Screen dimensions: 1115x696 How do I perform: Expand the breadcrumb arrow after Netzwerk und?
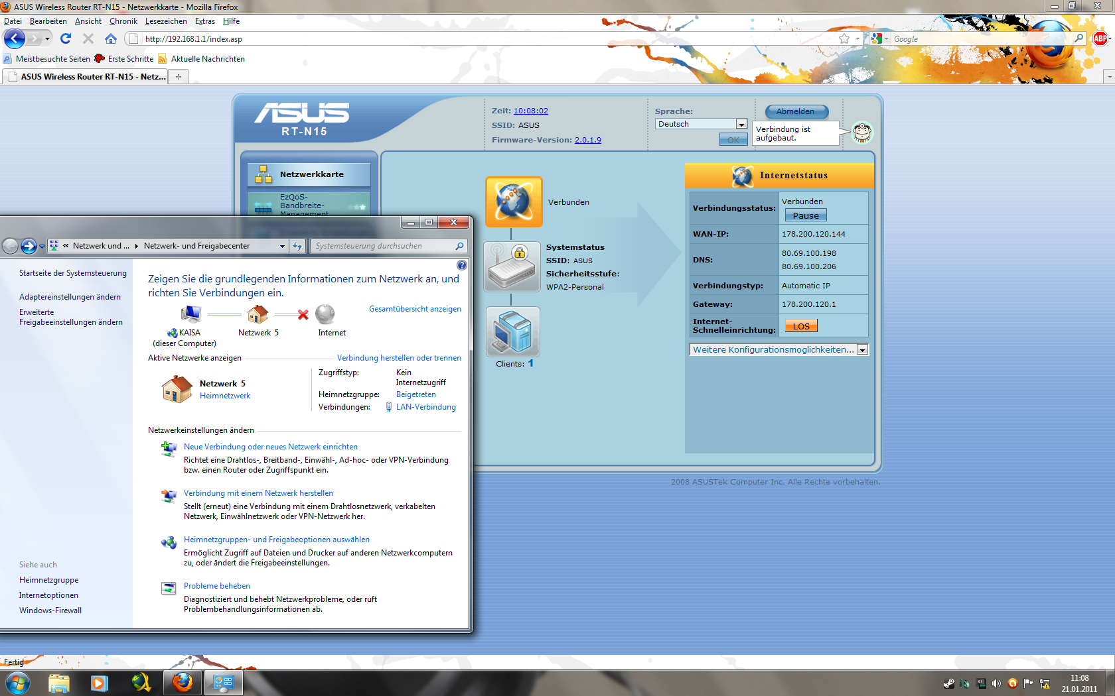point(136,246)
